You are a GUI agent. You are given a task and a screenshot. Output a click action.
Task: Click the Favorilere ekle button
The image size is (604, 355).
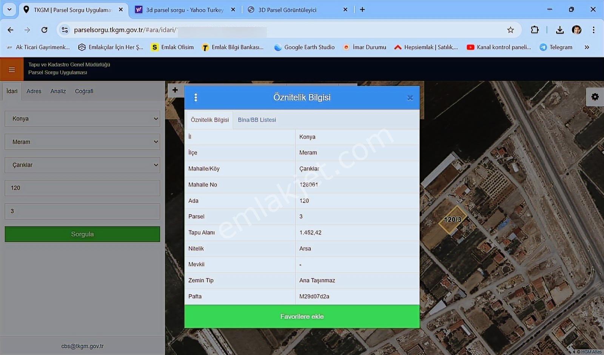[302, 316]
